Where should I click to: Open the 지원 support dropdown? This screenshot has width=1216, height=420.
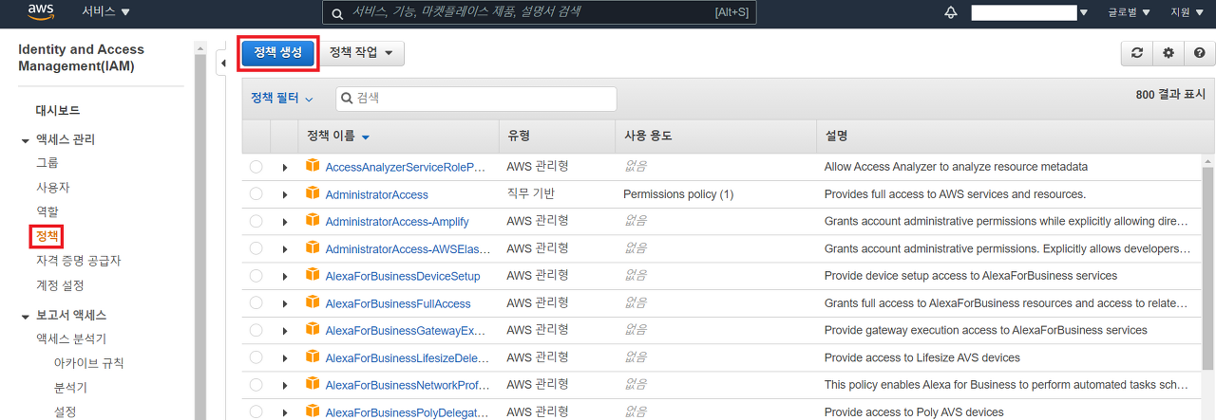click(x=1187, y=12)
